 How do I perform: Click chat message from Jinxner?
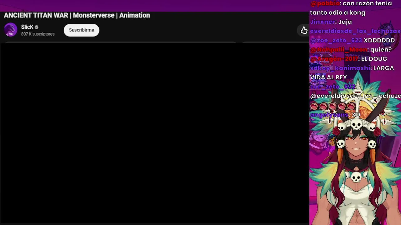[x=331, y=22]
